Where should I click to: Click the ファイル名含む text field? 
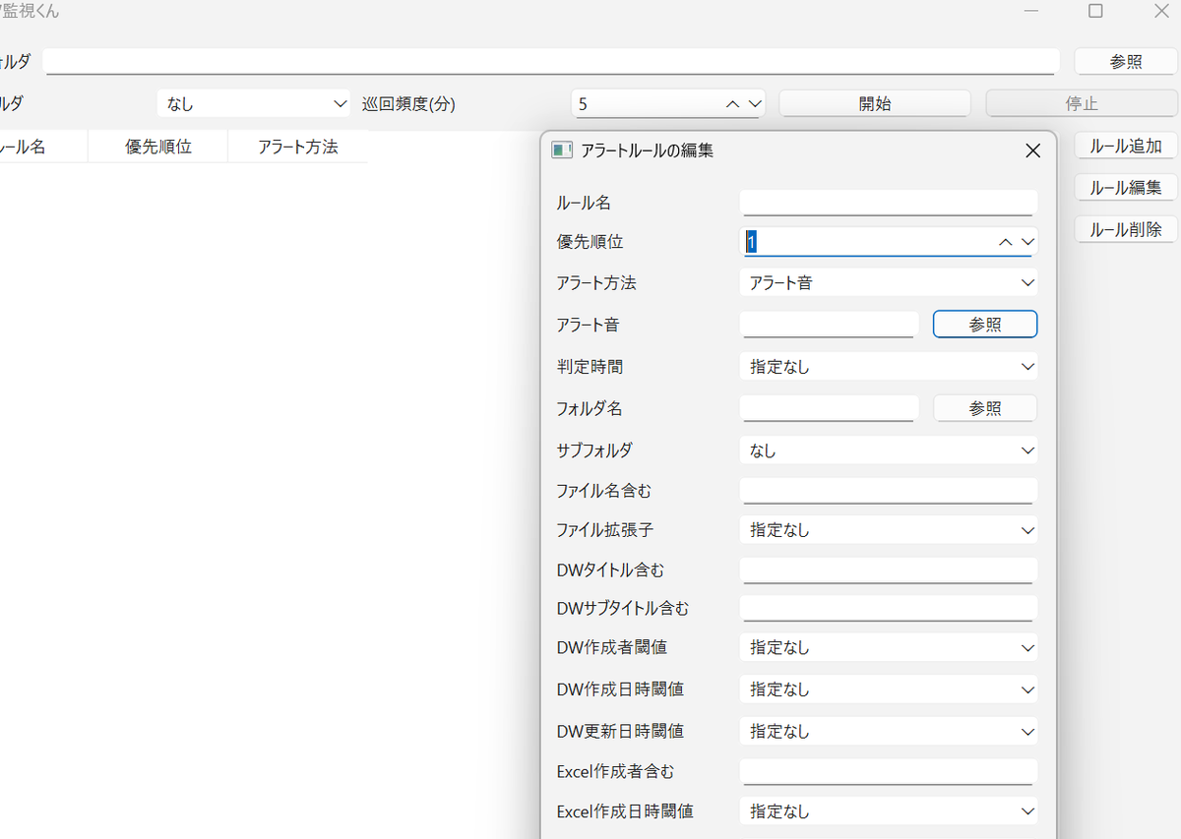(x=889, y=491)
